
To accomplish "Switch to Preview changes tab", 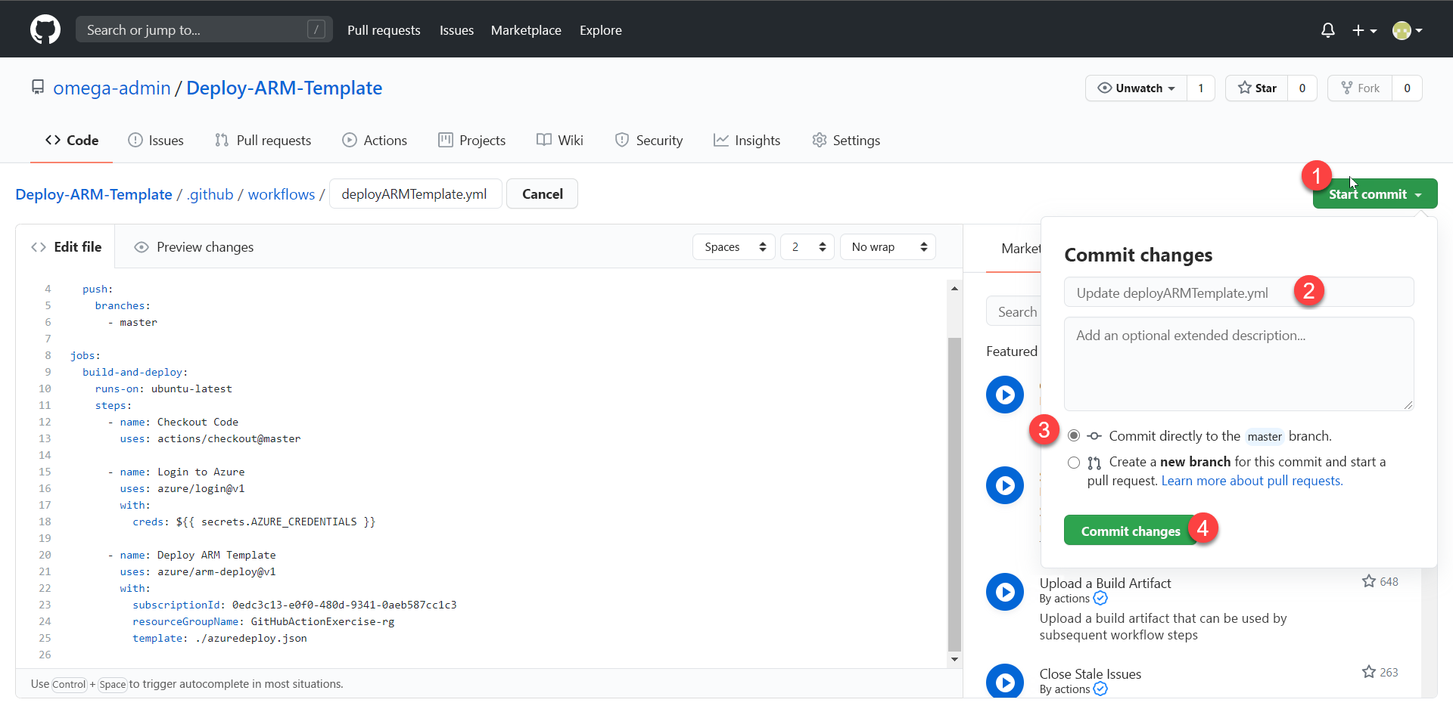I will (194, 247).
